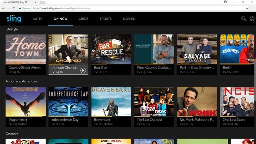
Task: Open the Looney Tunes thumbnail in Comedy
Action: pyautogui.click(x=26, y=141)
